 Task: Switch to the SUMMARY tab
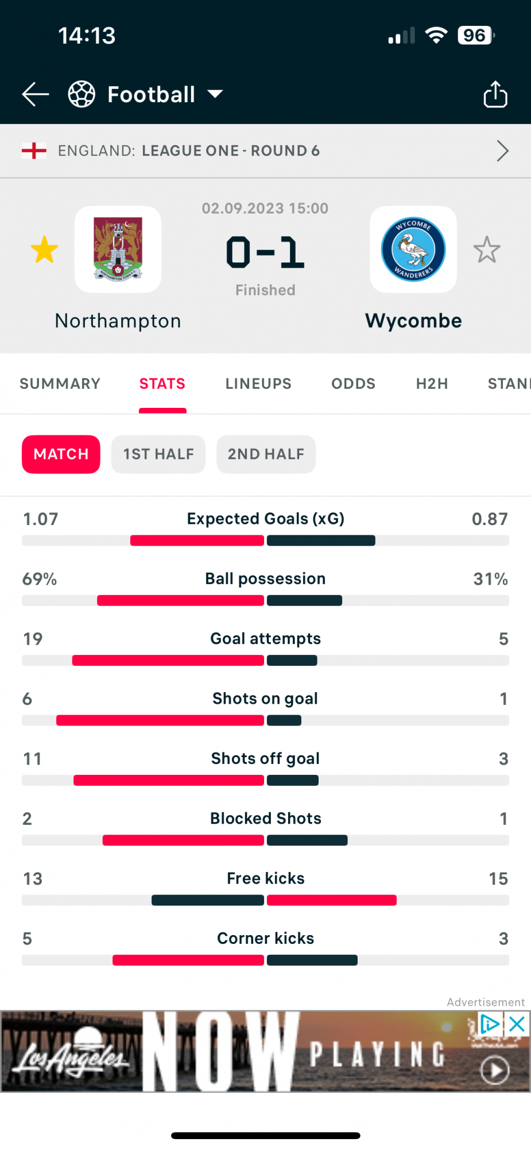60,384
